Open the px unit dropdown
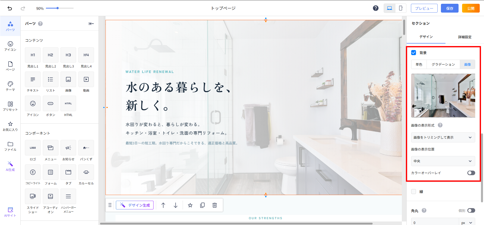This screenshot has width=484, height=225. click(x=467, y=223)
